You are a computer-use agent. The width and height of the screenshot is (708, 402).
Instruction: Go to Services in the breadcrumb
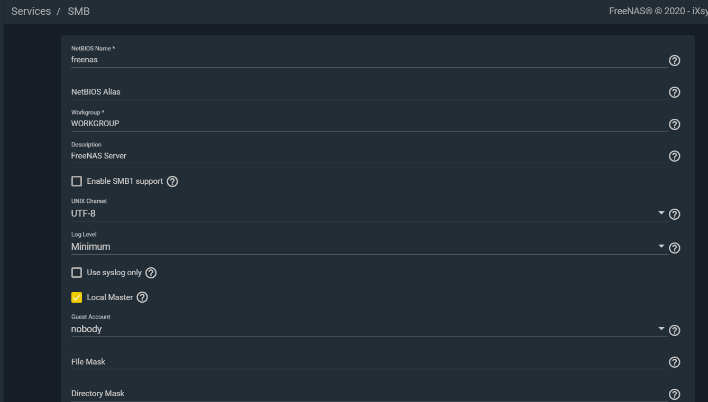pos(31,11)
